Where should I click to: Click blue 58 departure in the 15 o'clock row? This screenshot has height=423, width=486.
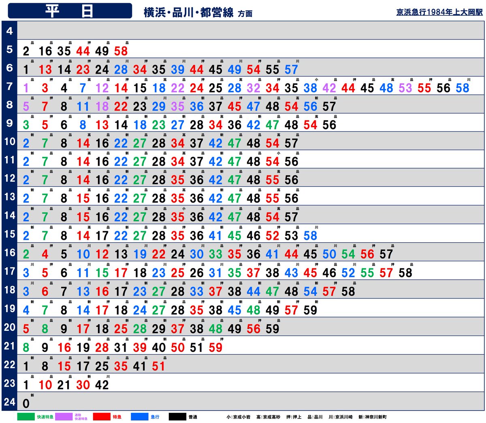pos(310,236)
